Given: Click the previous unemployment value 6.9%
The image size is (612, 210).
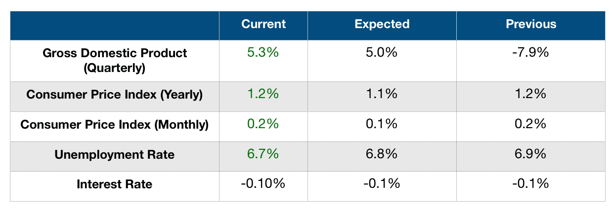Looking at the screenshot, I should (x=531, y=154).
